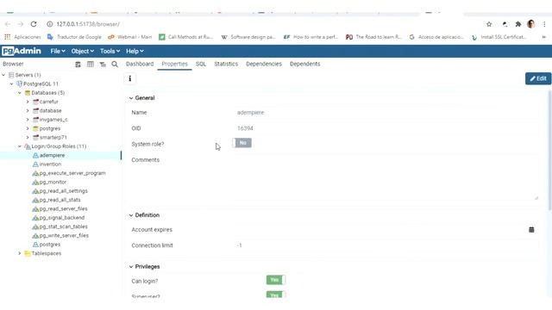Click the Filtered Rows icon
The width and height of the screenshot is (552, 310).
(x=103, y=65)
